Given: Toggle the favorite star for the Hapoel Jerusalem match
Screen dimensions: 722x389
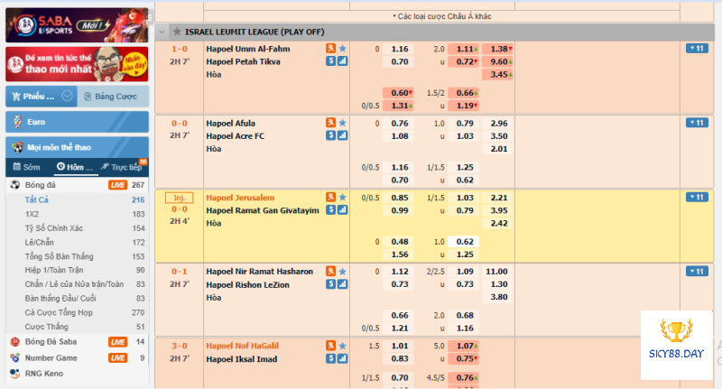Looking at the screenshot, I should (342, 197).
